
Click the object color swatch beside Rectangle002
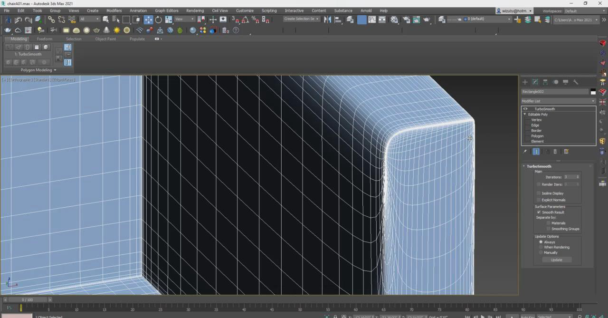[x=593, y=92]
